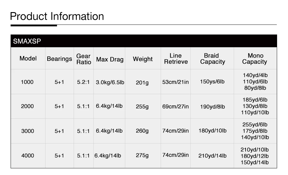Click the Line Retrieve column header
Screen dimensions: 288x175
[176, 58]
